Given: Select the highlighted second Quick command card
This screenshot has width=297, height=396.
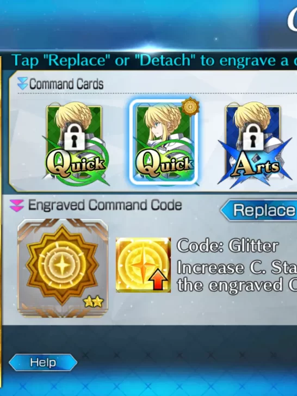Looking at the screenshot, I should 163,142.
